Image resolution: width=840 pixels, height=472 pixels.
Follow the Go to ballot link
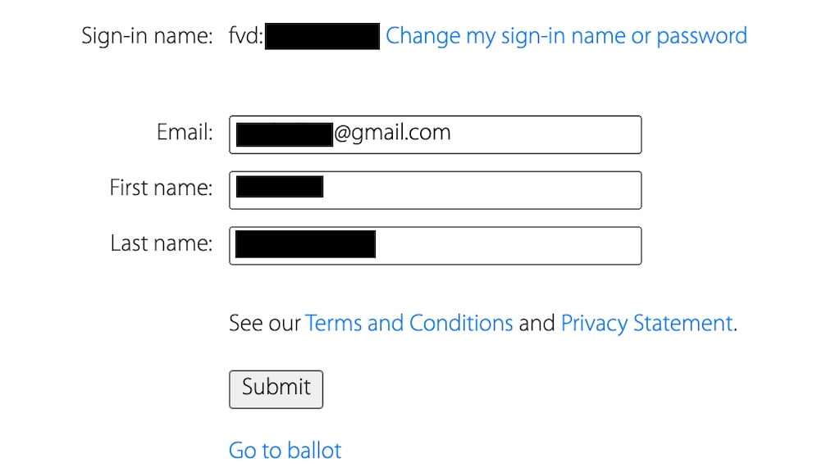pos(285,450)
